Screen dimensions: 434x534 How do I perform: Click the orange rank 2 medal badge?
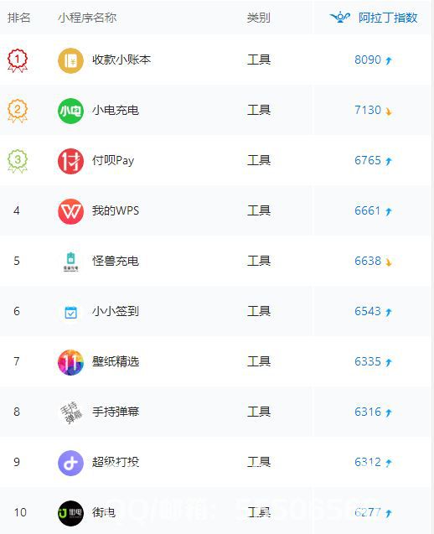tap(18, 111)
